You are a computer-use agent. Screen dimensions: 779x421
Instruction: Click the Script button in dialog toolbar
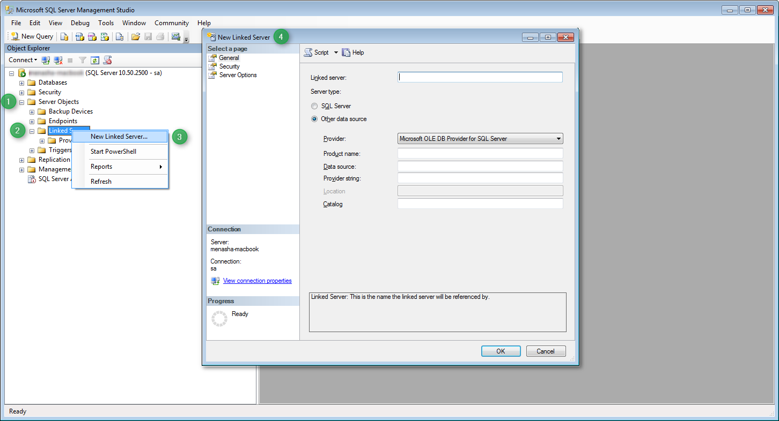pos(317,52)
